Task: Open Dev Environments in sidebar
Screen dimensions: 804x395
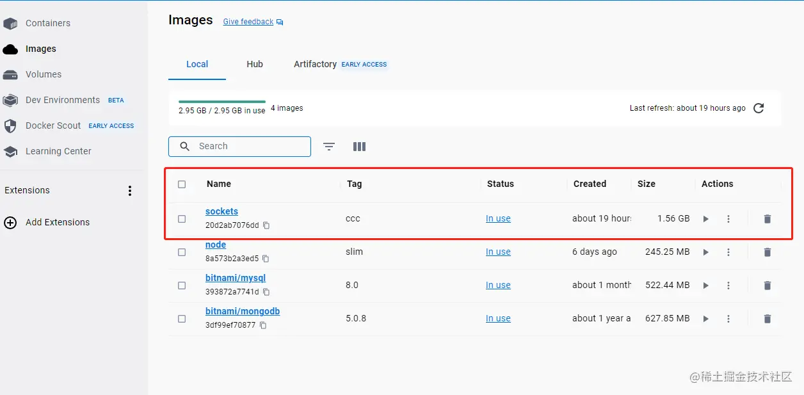Action: (63, 100)
